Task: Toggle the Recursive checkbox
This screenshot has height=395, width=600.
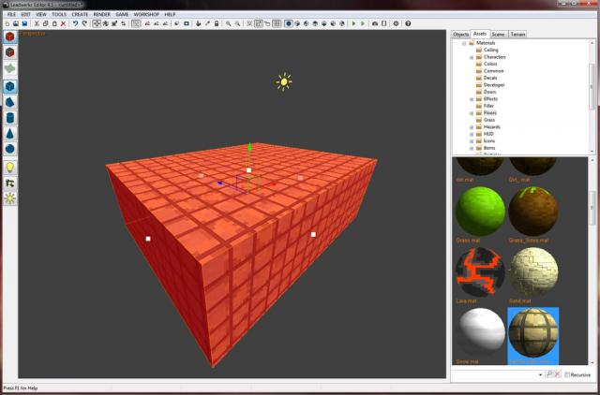Action: pos(567,374)
